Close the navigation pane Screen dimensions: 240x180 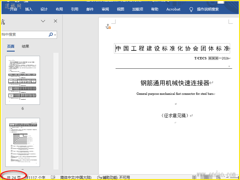tap(55, 21)
